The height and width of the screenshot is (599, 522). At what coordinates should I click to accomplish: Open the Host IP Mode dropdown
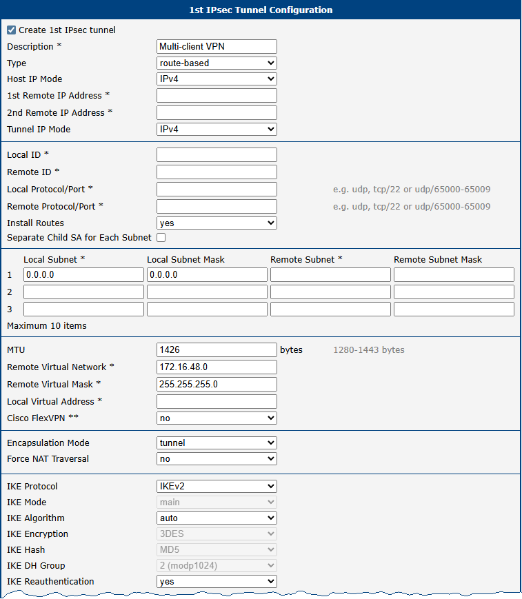click(217, 79)
